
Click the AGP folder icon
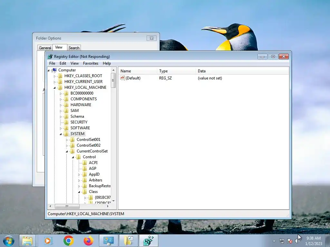pyautogui.click(x=85, y=169)
